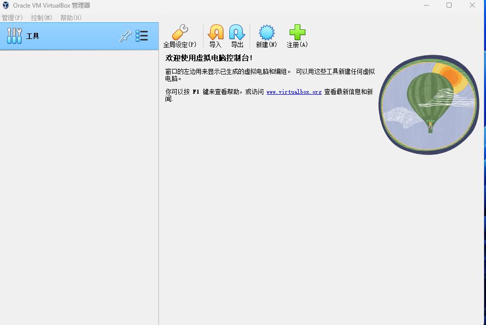This screenshot has height=325, width=486.
Task: Click the empty virtual machine list panel
Action: [x=79, y=177]
